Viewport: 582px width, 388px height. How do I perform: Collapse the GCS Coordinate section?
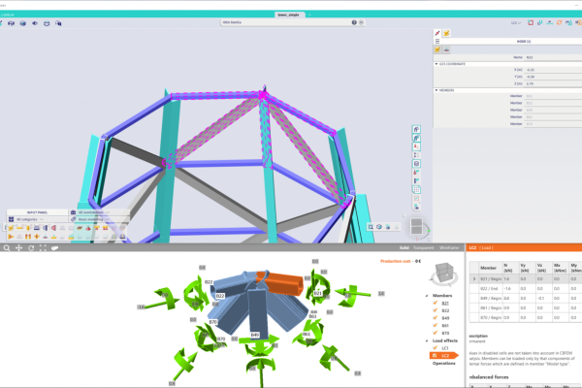click(x=436, y=64)
